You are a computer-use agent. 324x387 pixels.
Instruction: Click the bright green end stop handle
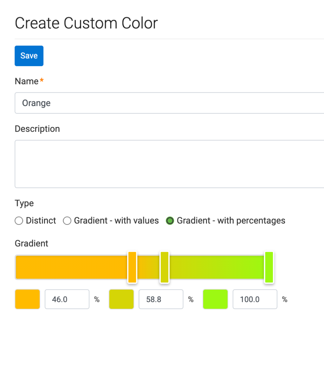(269, 267)
